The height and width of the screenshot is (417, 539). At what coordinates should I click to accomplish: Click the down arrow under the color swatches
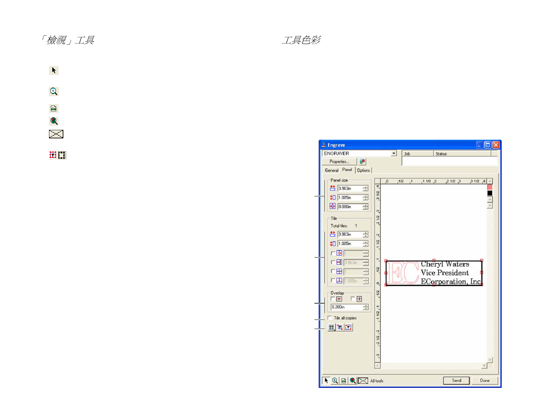click(490, 200)
